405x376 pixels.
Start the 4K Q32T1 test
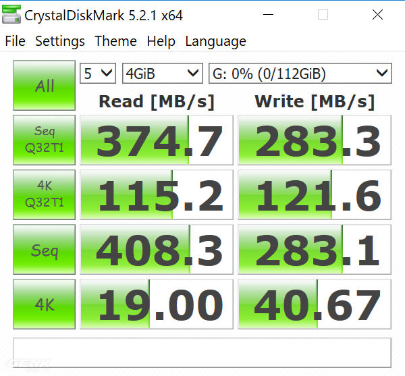click(x=44, y=194)
